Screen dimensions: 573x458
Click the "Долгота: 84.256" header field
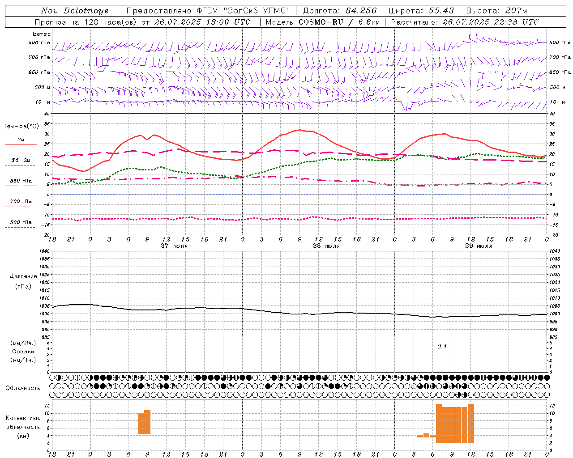(340, 11)
